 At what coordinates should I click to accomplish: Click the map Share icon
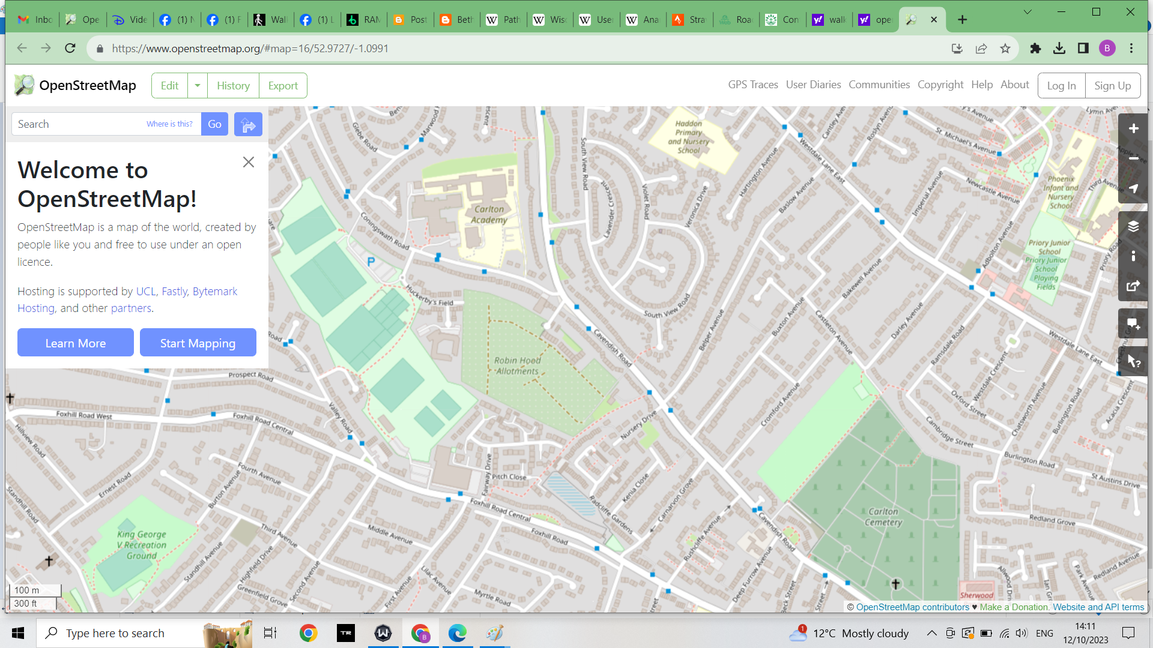tap(1133, 286)
